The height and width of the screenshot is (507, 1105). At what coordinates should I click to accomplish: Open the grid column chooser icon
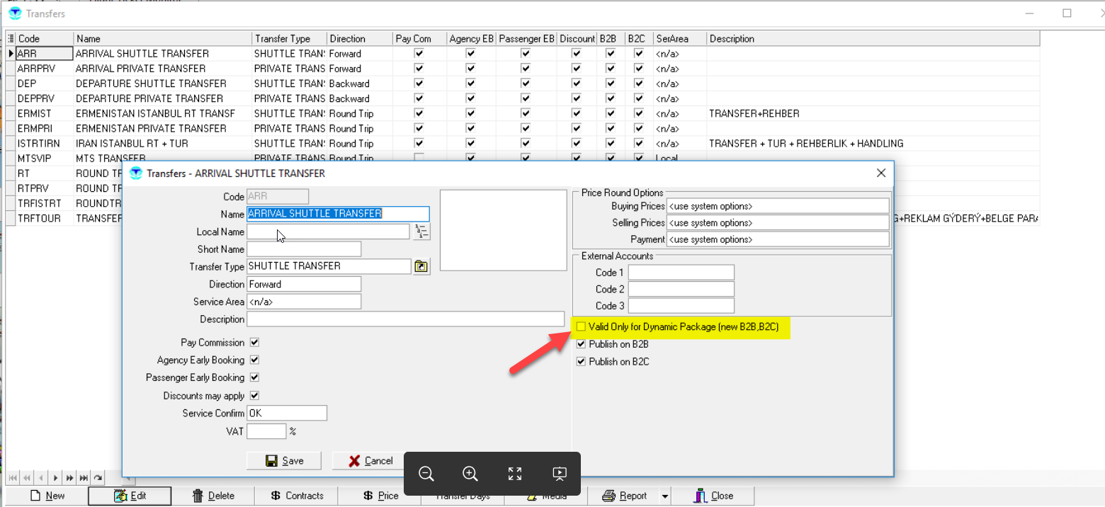11,39
